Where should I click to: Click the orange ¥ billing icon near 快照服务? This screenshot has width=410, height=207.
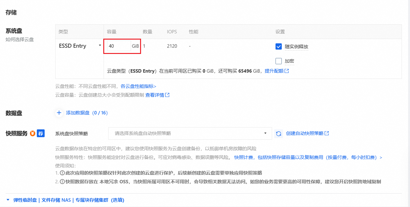[x=32, y=133]
